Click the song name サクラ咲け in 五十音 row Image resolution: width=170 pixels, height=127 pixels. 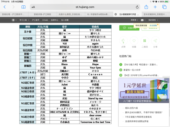(x=95, y=30)
